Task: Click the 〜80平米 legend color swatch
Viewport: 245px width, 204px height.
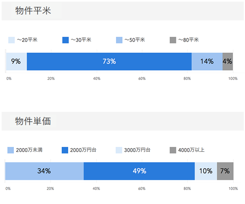Action: (173, 40)
